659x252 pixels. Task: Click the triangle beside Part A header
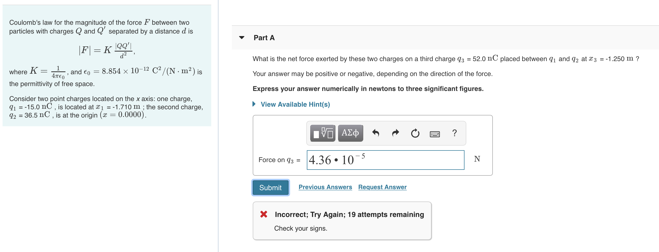pos(241,38)
